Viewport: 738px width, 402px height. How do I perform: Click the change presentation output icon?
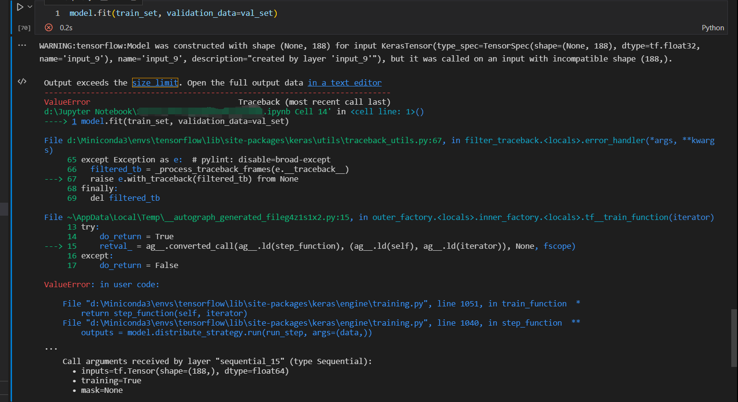(22, 82)
